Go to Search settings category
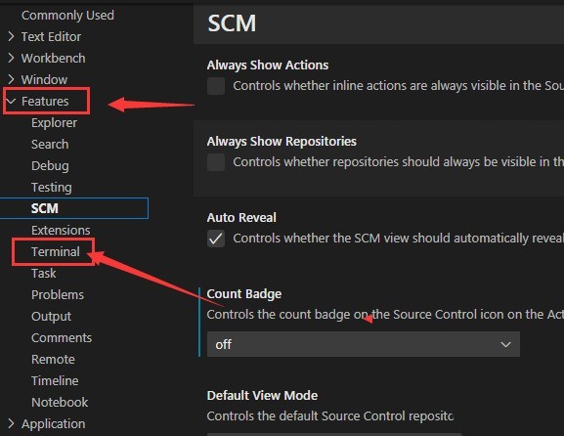Image resolution: width=564 pixels, height=436 pixels. tap(50, 145)
